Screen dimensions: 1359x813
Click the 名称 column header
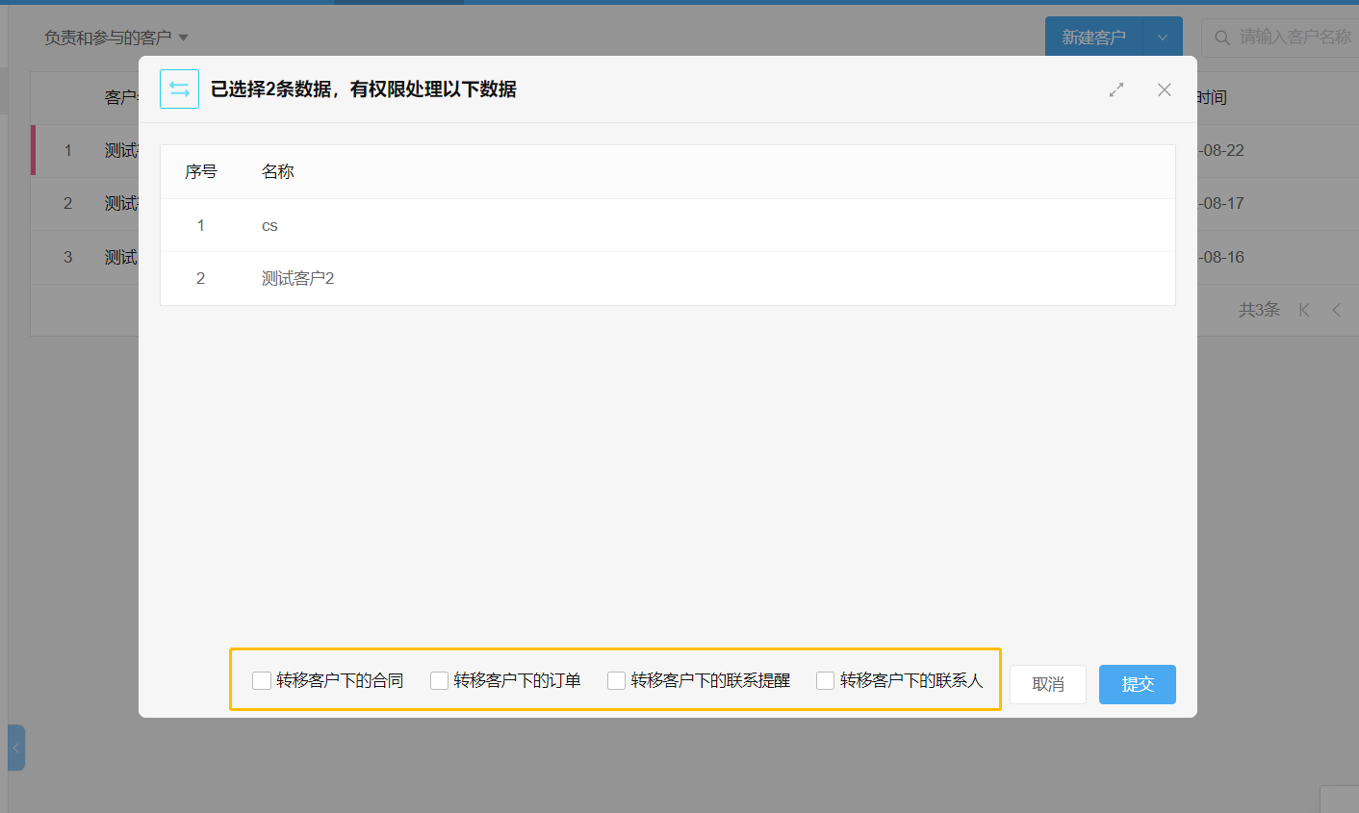[278, 172]
